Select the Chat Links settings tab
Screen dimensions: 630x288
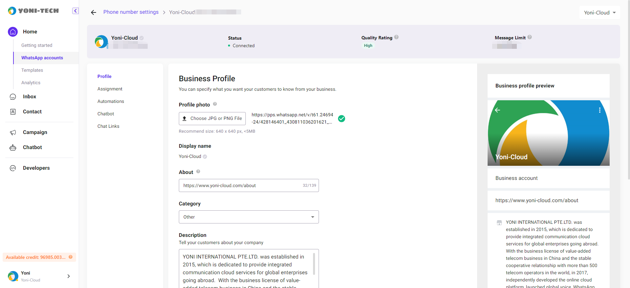[108, 126]
